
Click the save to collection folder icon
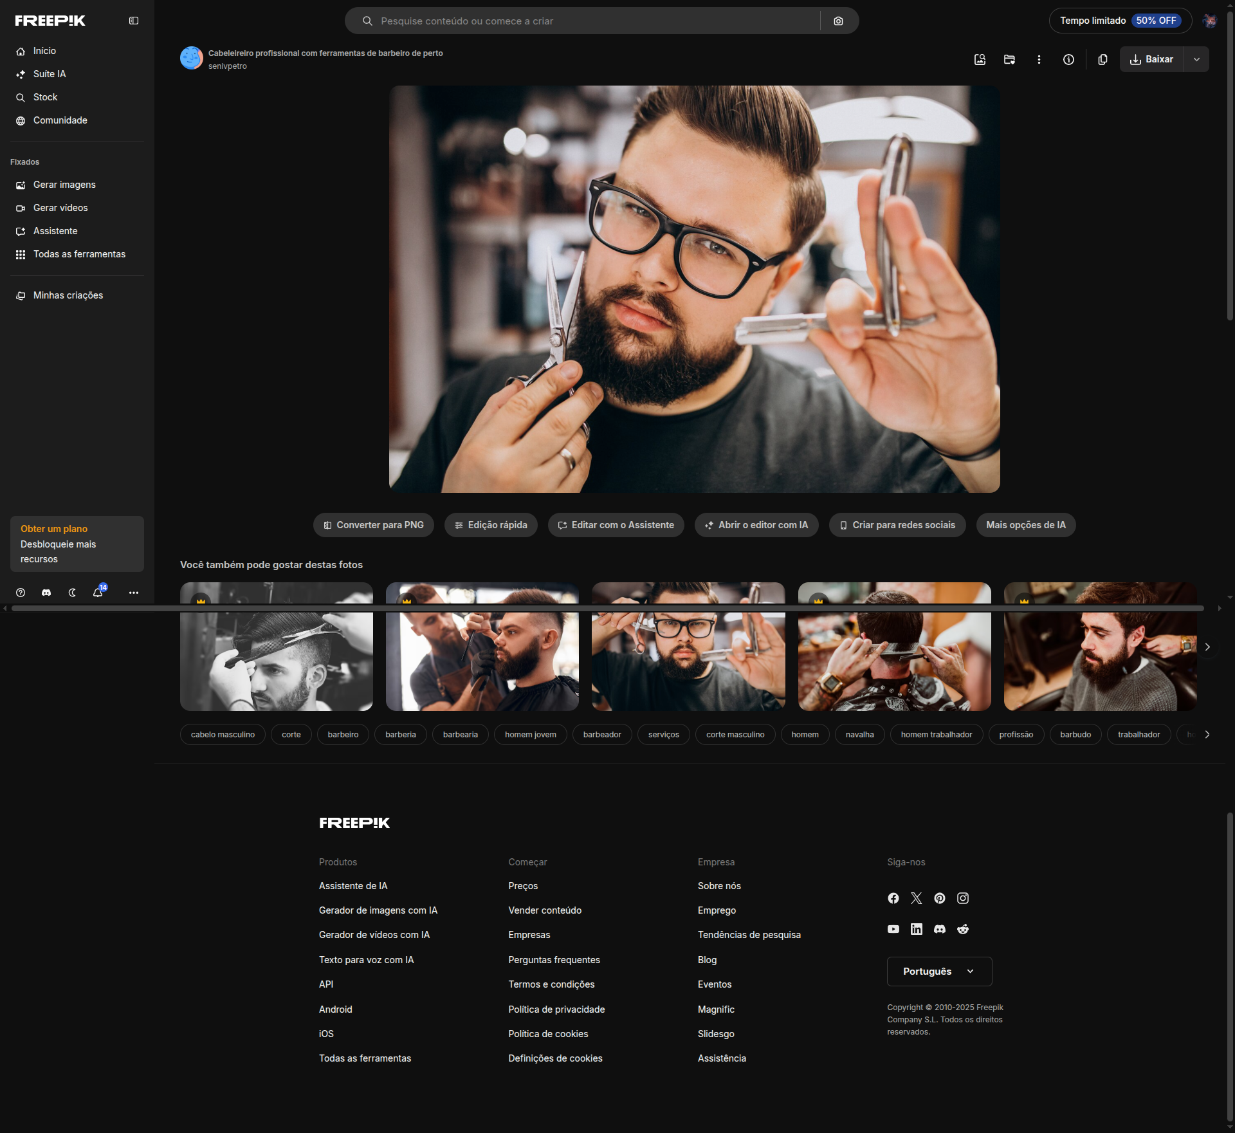point(1009,59)
